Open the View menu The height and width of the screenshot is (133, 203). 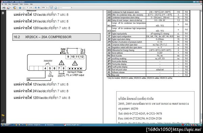pos(9,4)
